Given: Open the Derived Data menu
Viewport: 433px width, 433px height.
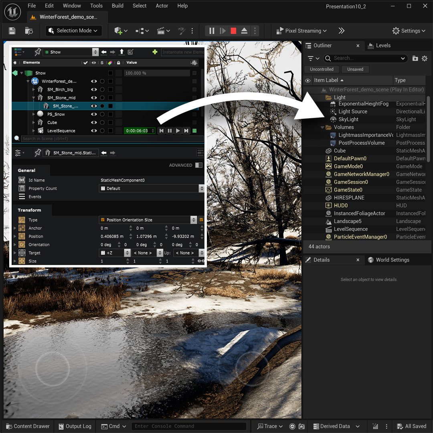Looking at the screenshot, I should point(336,426).
